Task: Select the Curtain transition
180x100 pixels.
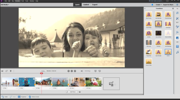Action: pos(149,33)
